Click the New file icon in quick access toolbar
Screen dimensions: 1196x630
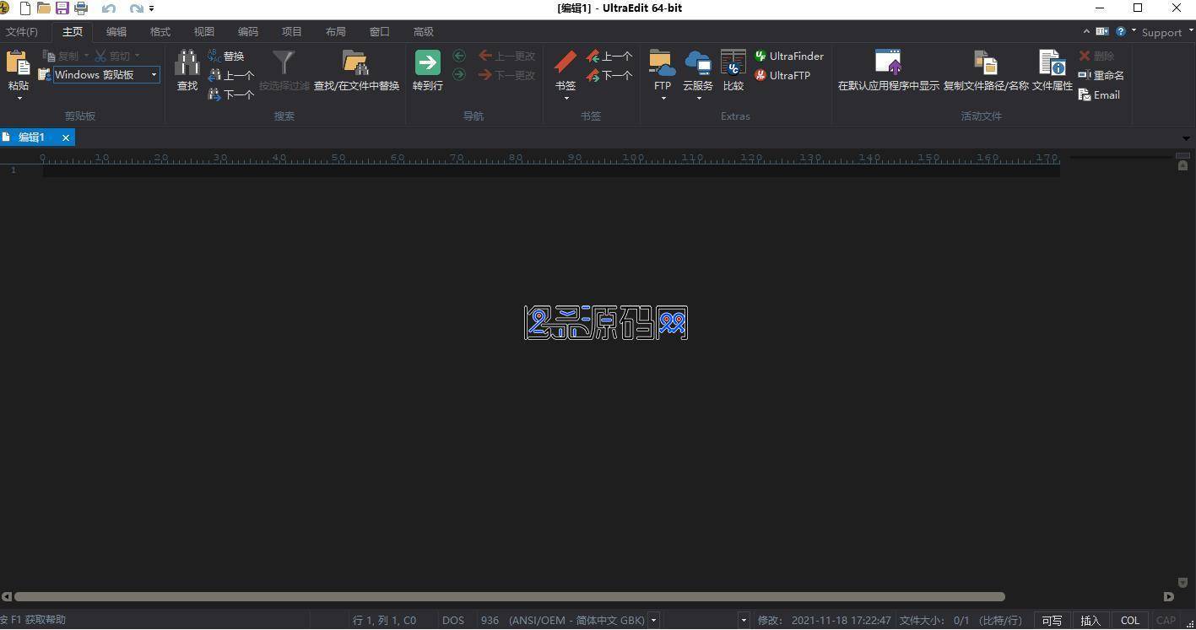click(24, 8)
